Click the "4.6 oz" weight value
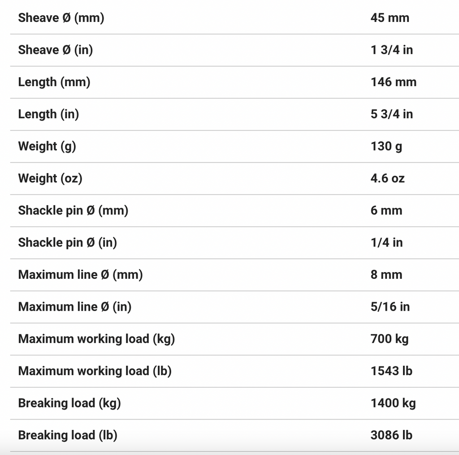The image size is (459, 455). [x=387, y=178]
